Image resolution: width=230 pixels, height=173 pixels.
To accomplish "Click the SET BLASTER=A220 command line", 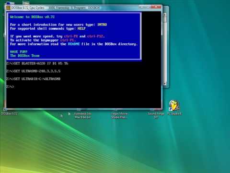I will [x=37, y=63].
